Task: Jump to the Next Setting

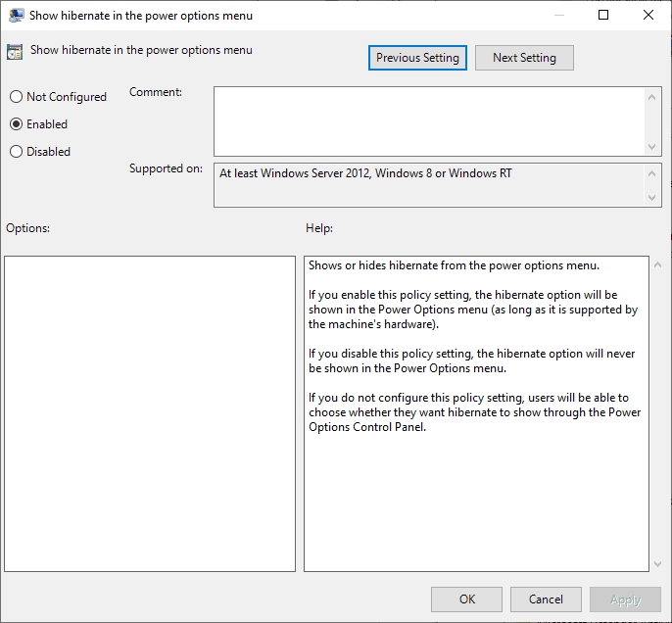Action: [x=524, y=58]
